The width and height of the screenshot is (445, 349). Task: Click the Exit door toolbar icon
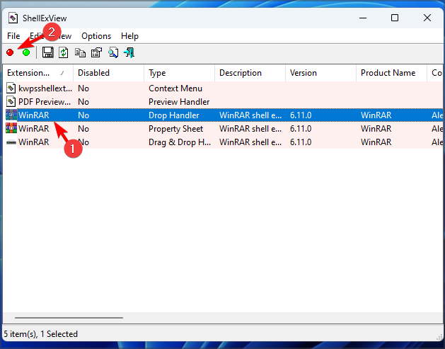129,52
